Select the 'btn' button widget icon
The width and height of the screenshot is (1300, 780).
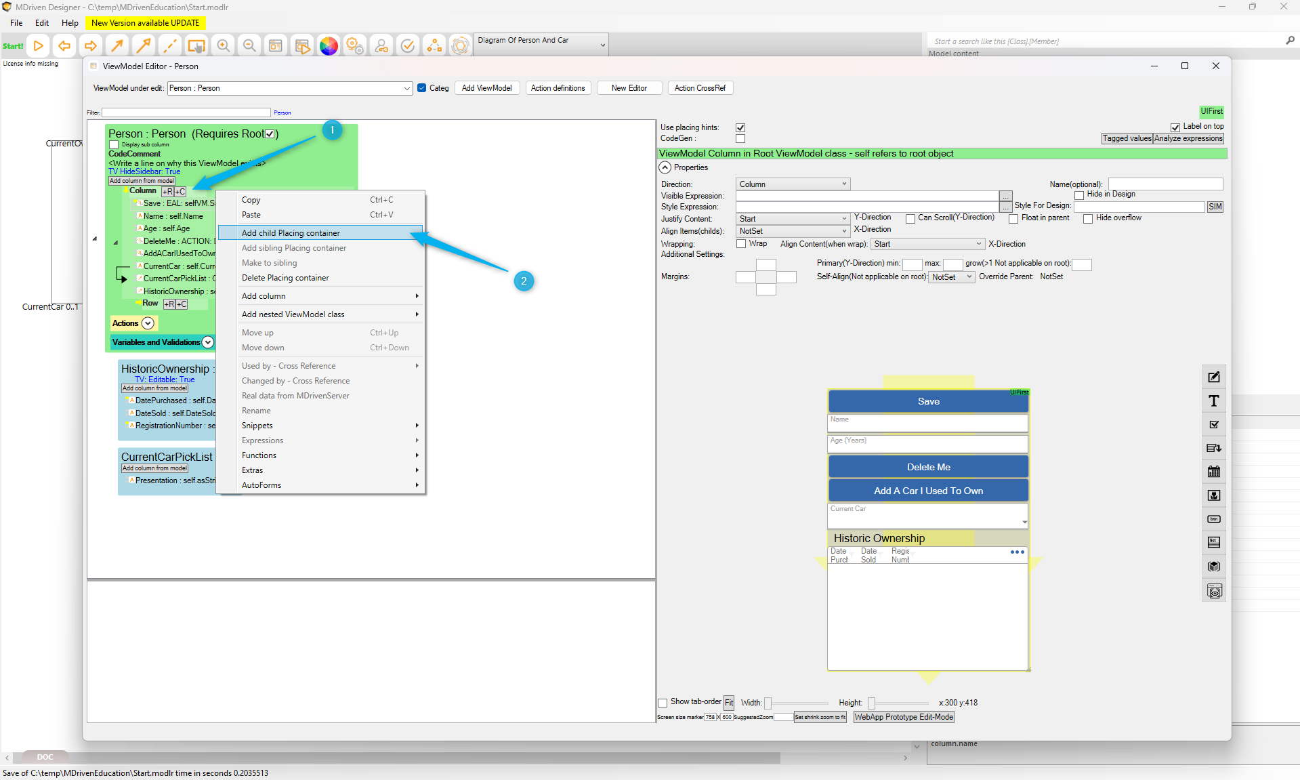click(x=1214, y=519)
